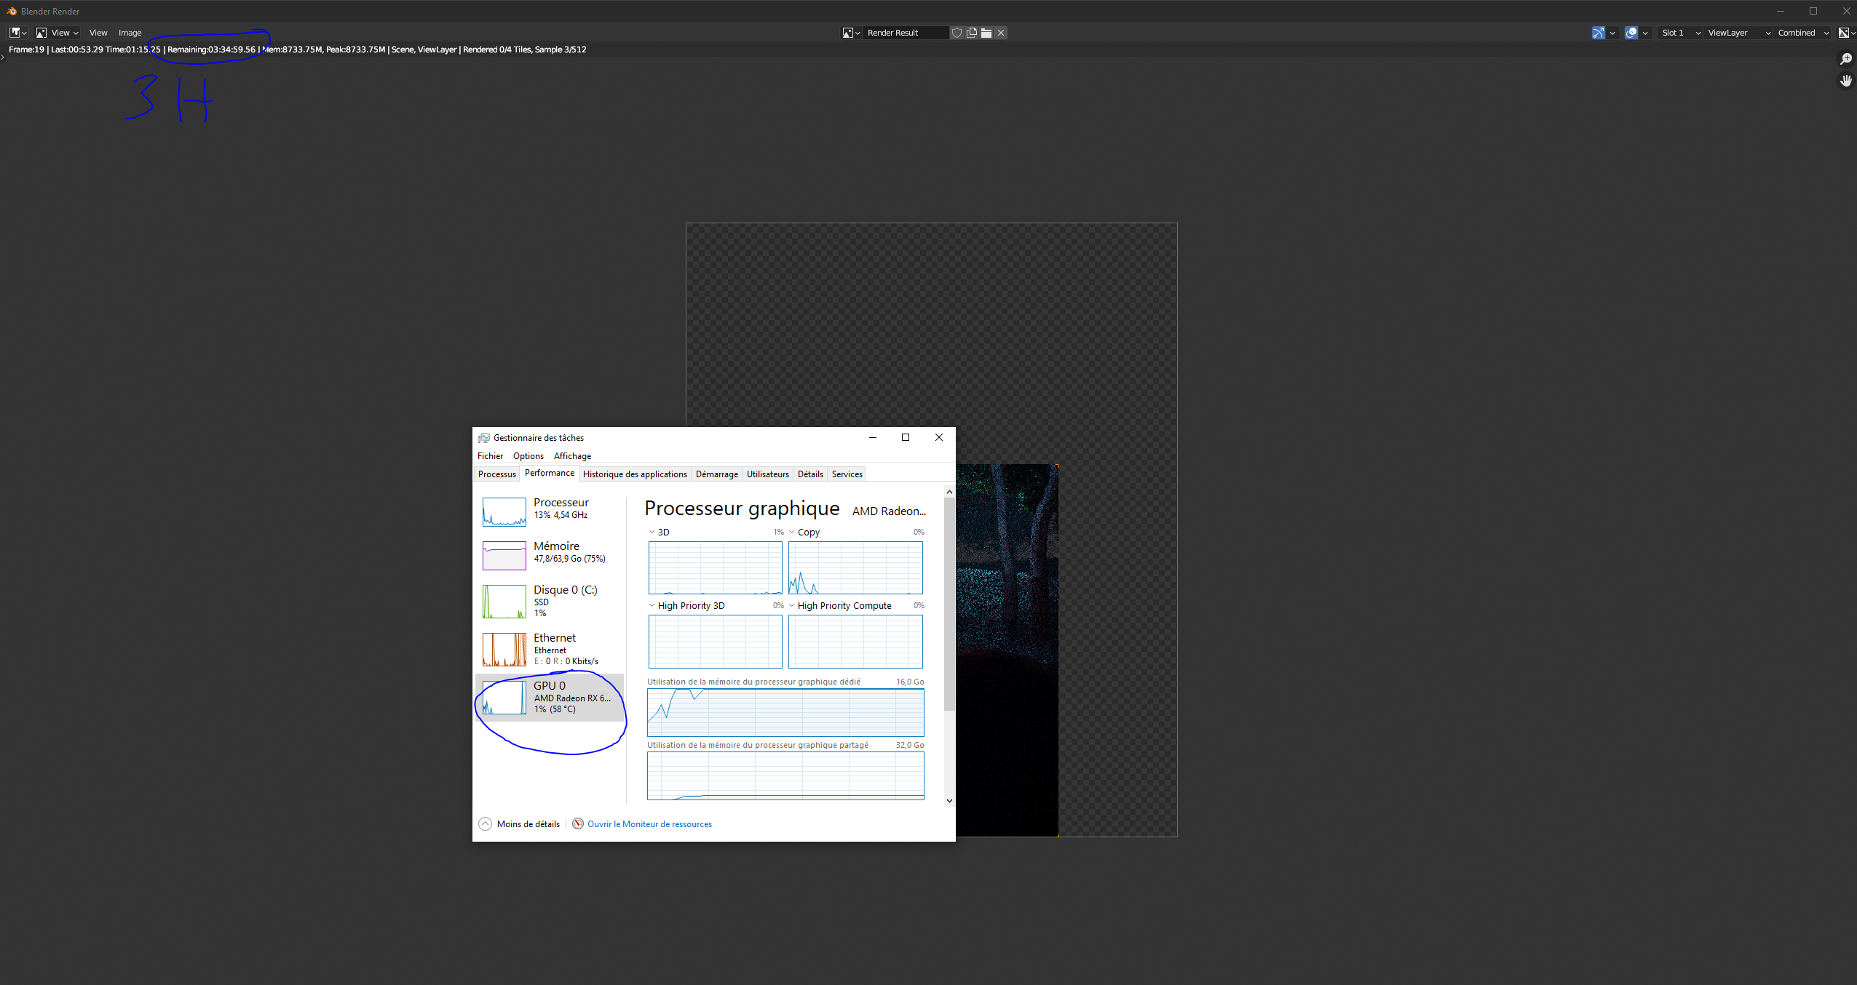Open the Combined render pass dropdown
Viewport: 1857px width, 985px height.
pos(1802,33)
